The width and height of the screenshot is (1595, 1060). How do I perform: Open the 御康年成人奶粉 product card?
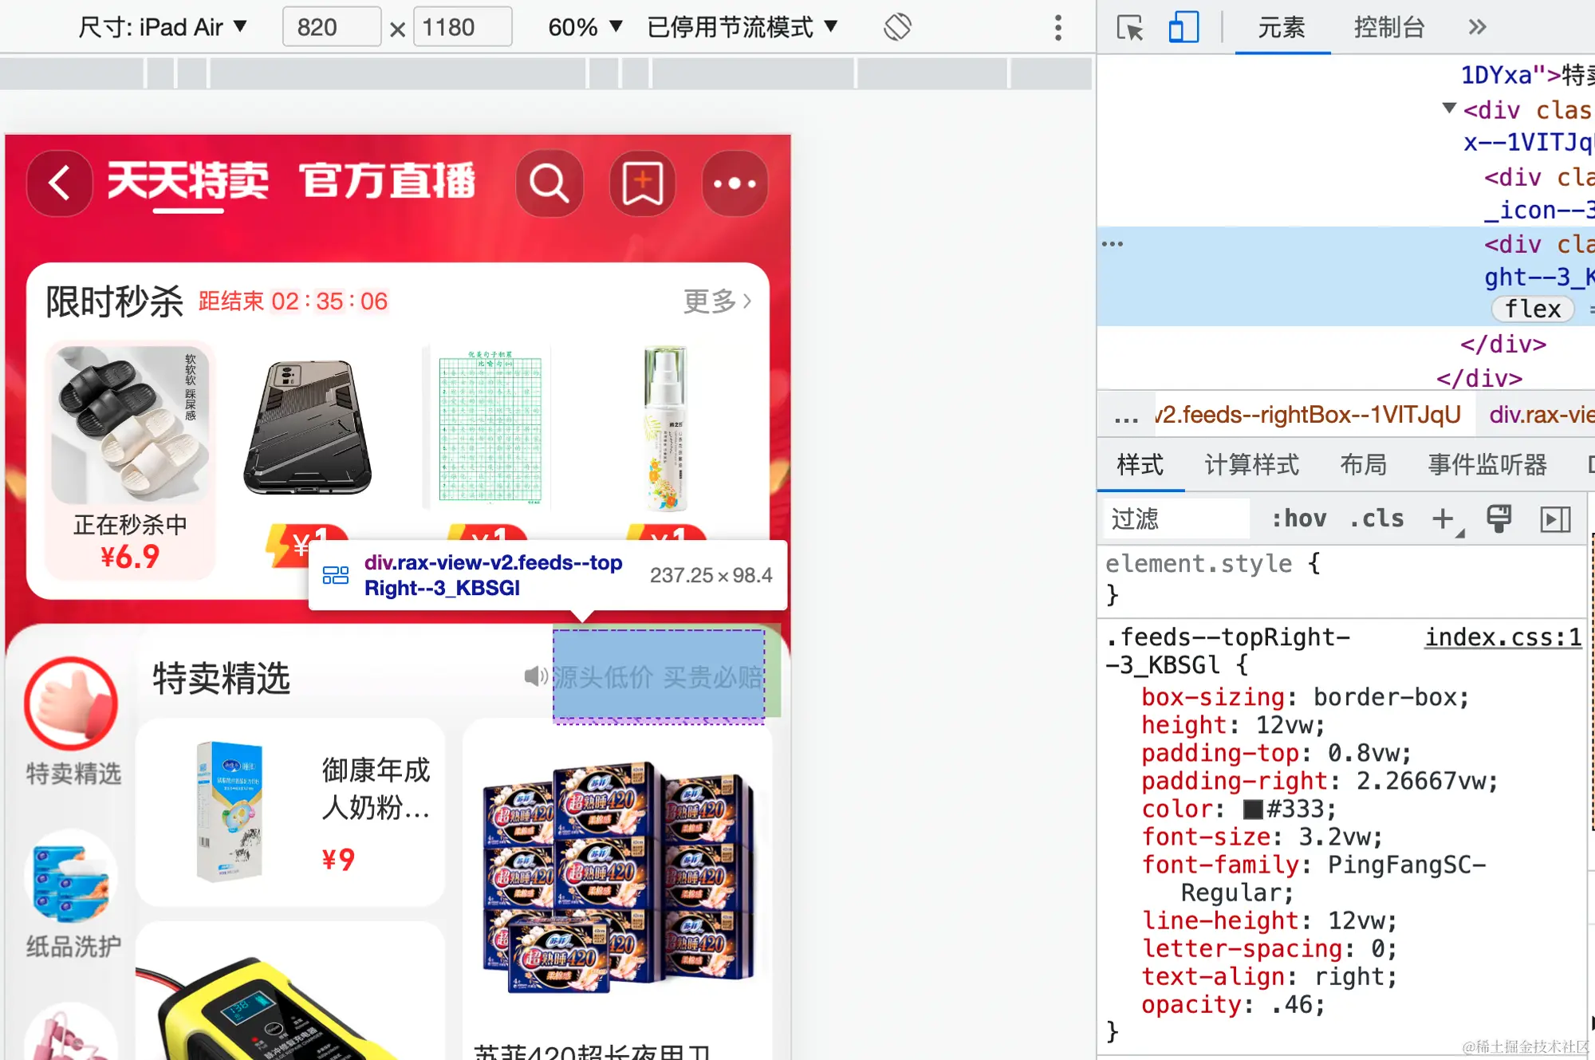tap(290, 812)
